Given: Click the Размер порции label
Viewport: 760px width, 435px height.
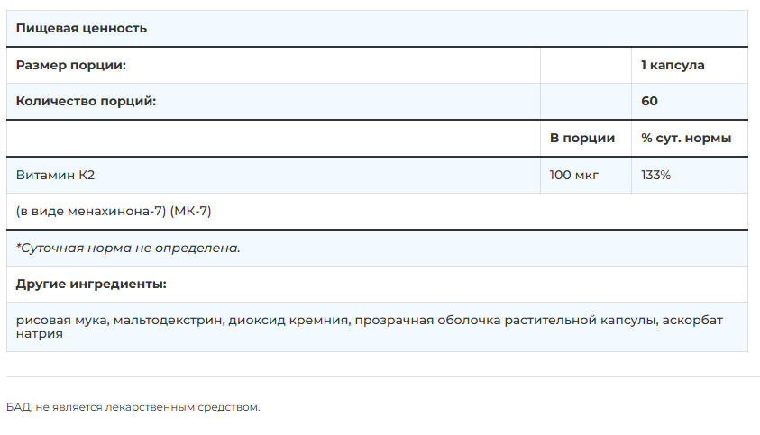Looking at the screenshot, I should point(71,65).
